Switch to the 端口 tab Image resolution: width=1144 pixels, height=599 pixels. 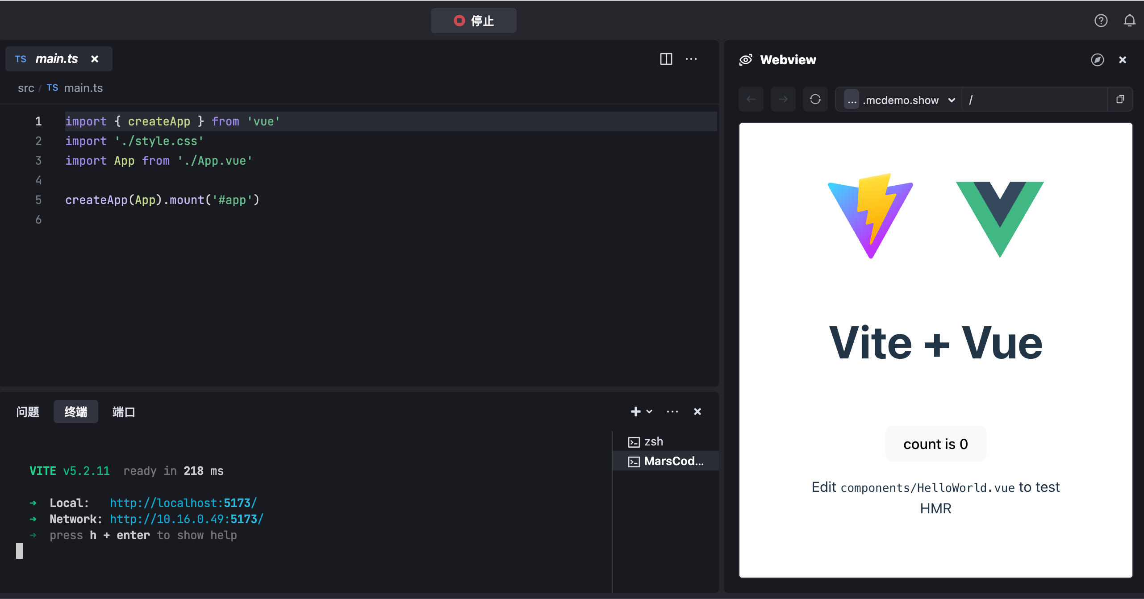(124, 412)
